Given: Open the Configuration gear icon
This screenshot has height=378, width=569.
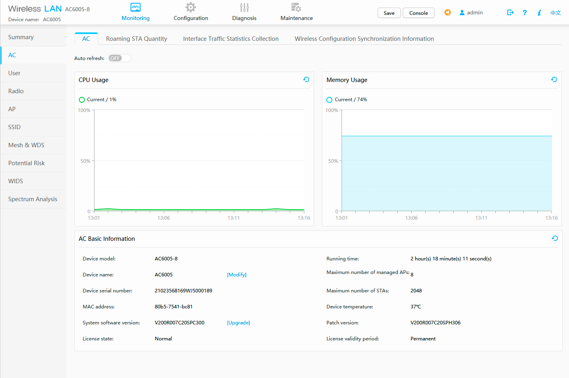Looking at the screenshot, I should 191,7.
